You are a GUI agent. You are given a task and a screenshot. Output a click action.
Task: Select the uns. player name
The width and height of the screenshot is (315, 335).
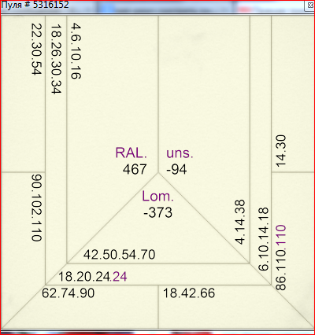coord(180,153)
